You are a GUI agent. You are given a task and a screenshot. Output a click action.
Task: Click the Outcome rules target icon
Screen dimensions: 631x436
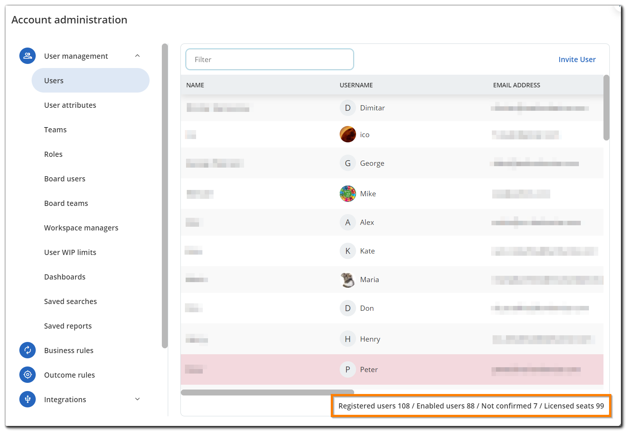coord(28,375)
